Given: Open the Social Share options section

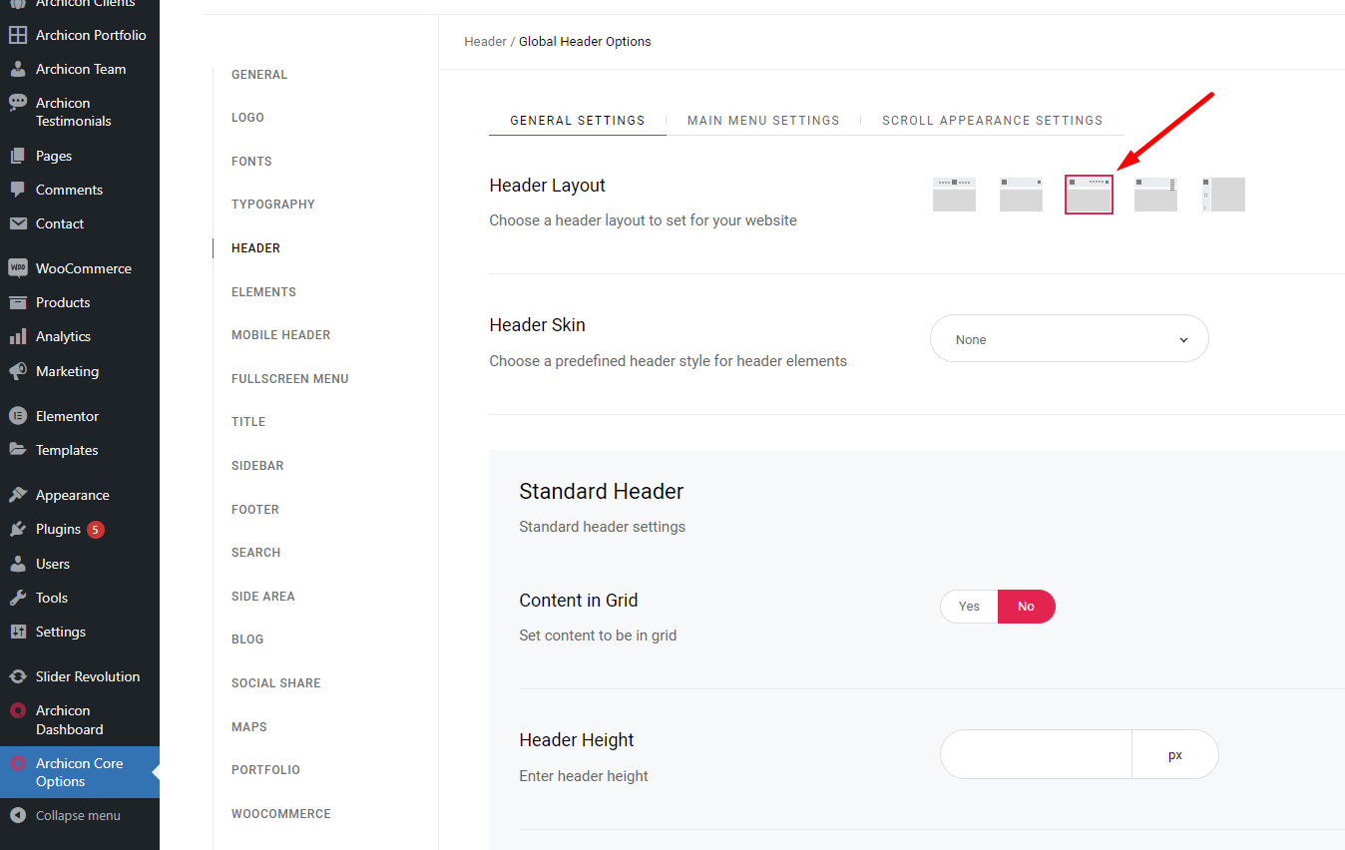Looking at the screenshot, I should 276,683.
